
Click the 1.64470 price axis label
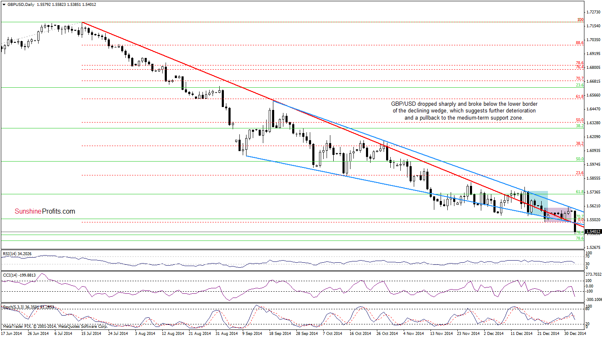click(593, 109)
